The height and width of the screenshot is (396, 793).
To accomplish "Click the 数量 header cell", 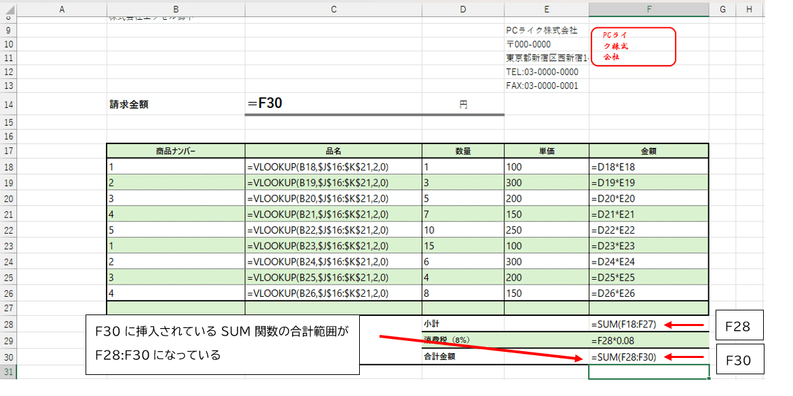I will tap(463, 151).
